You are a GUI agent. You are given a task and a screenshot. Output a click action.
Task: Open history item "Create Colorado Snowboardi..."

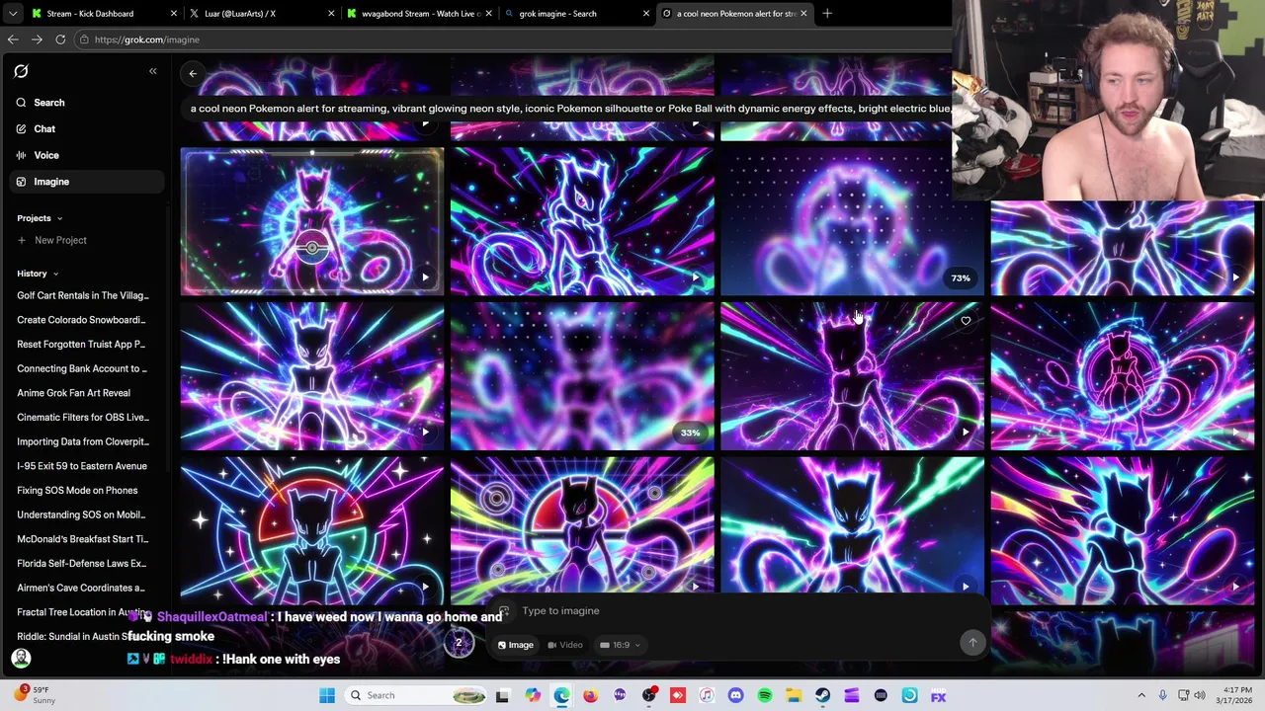pyautogui.click(x=81, y=320)
